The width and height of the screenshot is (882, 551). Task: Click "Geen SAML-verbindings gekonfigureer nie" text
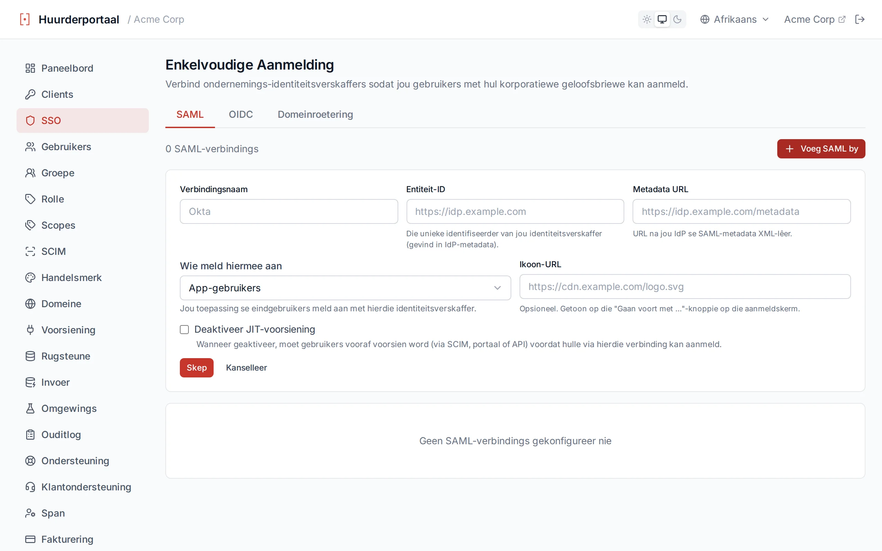point(515,441)
